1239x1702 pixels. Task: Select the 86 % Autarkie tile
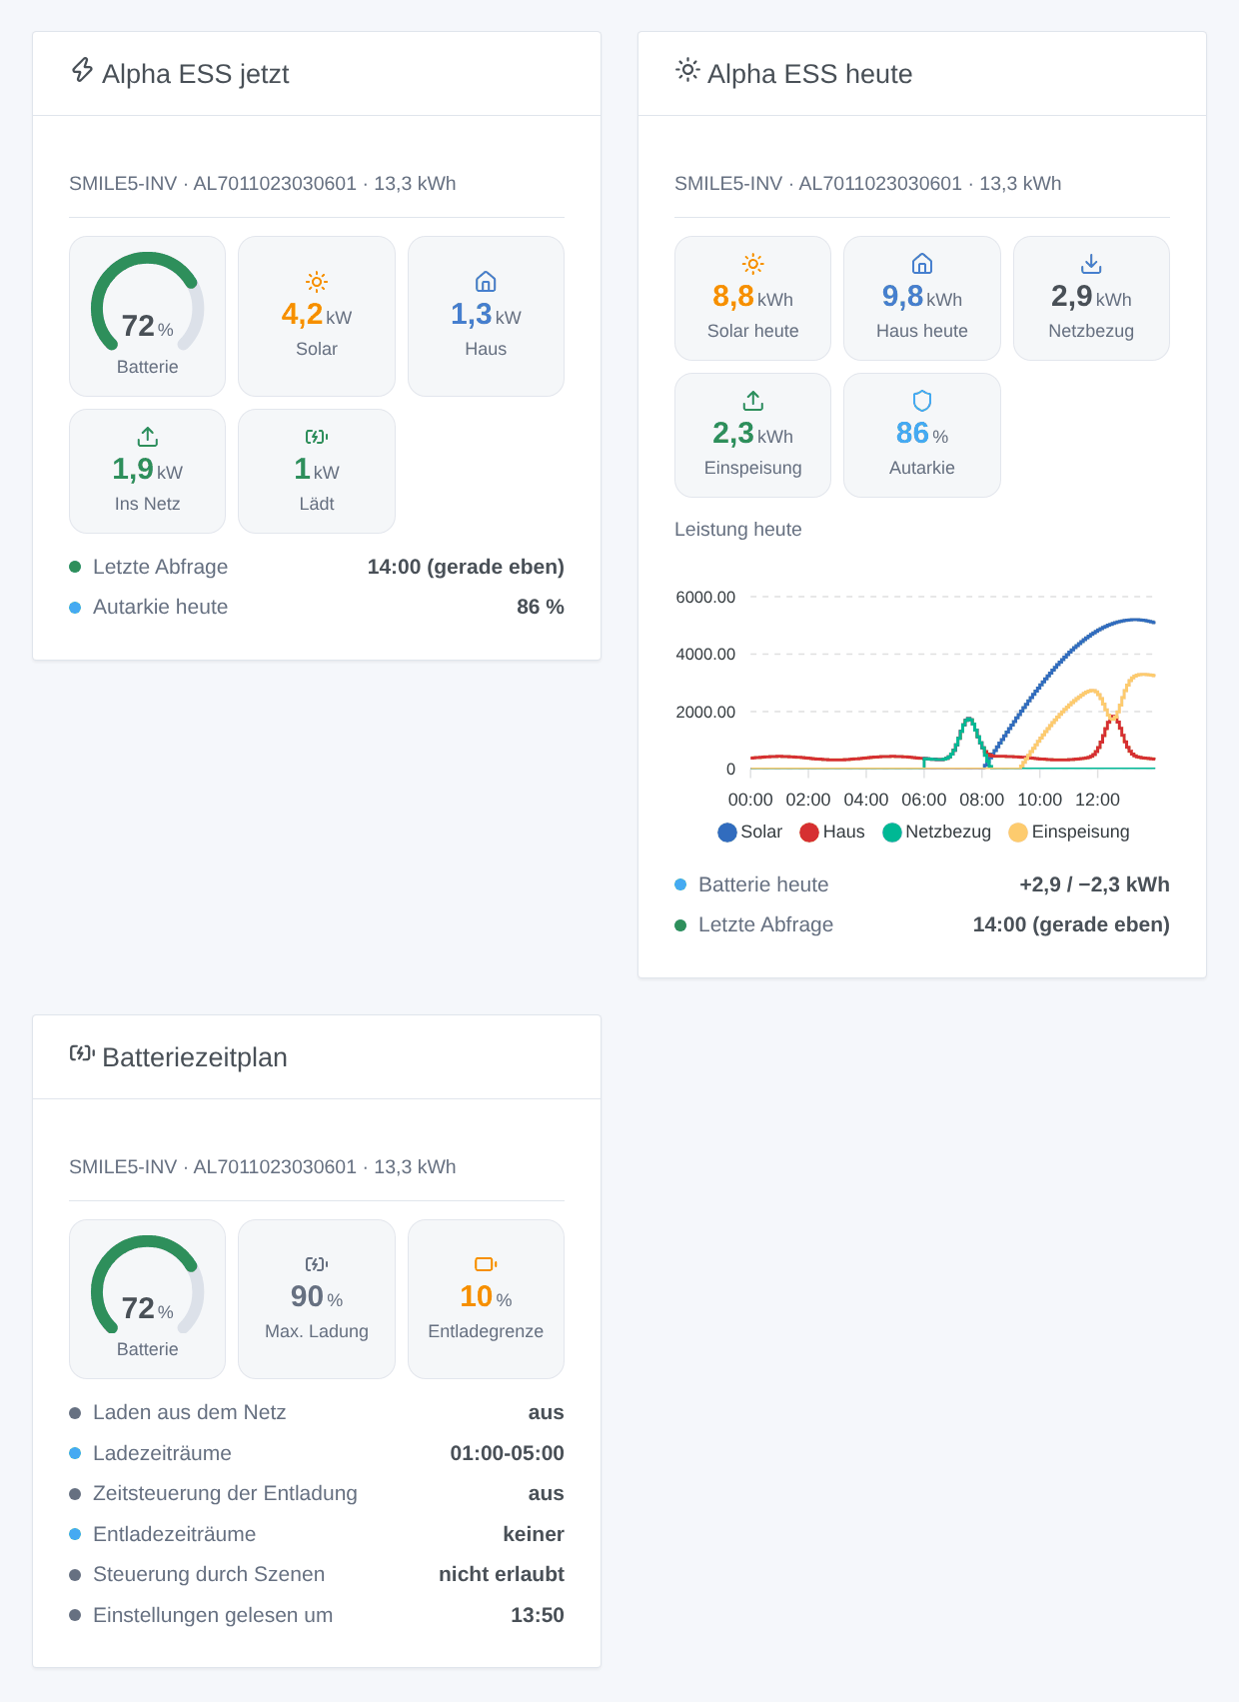click(x=922, y=435)
